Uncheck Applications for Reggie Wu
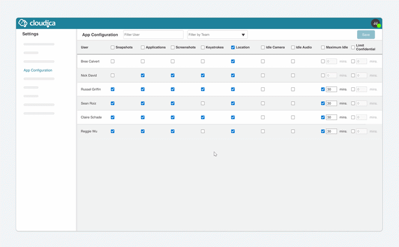This screenshot has height=247, width=399. (143, 131)
